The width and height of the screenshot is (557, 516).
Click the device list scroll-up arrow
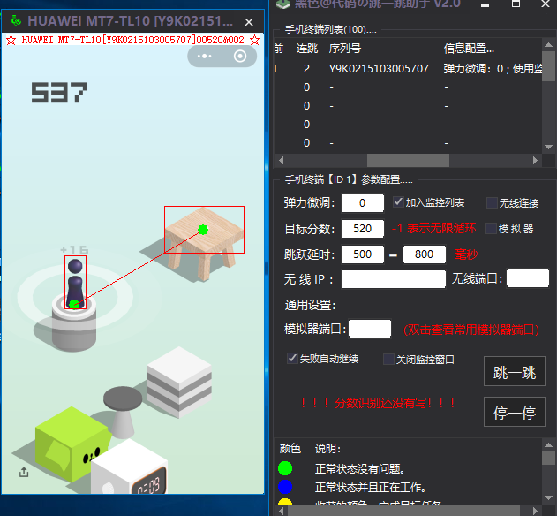click(x=548, y=45)
